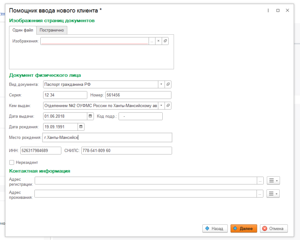Viewport: 300px width, 240px height.
Task: Open the linked item icon beside Кем выдан
Action: point(168,106)
